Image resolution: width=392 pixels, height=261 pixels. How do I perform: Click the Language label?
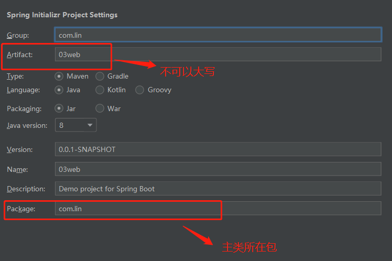point(23,90)
